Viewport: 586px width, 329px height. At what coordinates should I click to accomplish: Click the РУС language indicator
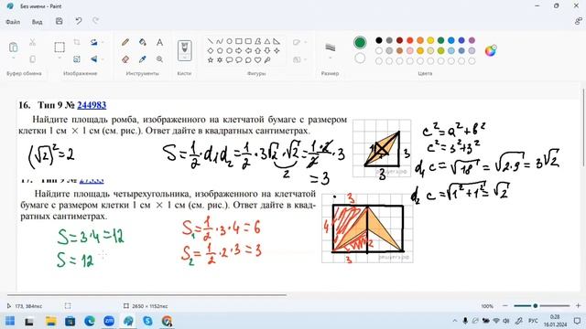[x=533, y=321]
